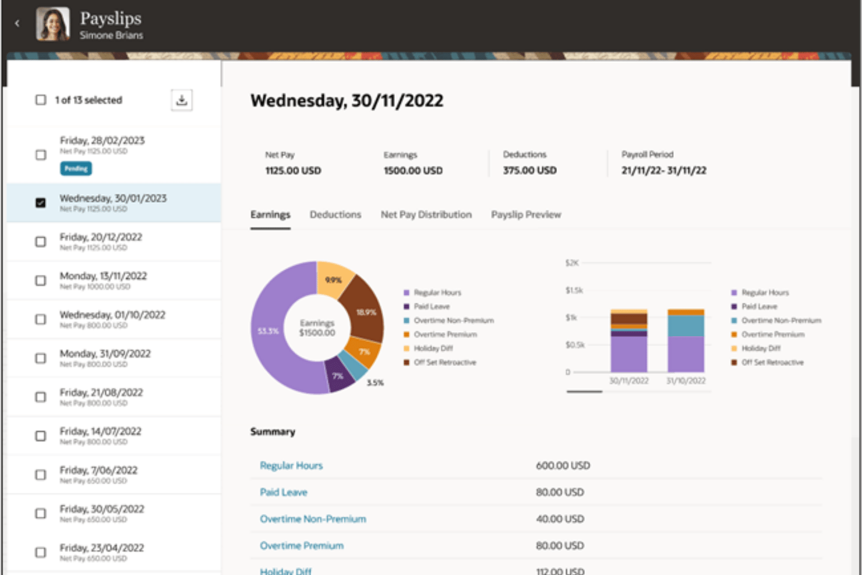Open Simone Brians profile photo
862x575 pixels.
pyautogui.click(x=52, y=24)
